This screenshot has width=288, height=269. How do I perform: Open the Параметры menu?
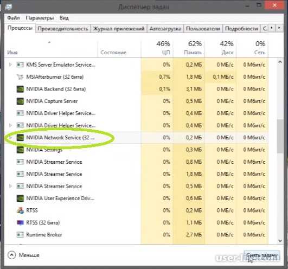pos(40,18)
